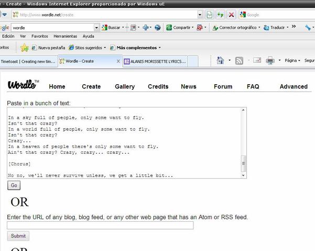Open the Traducir dropdown arrow
Viewport: 315px width, 251px height.
tap(287, 28)
